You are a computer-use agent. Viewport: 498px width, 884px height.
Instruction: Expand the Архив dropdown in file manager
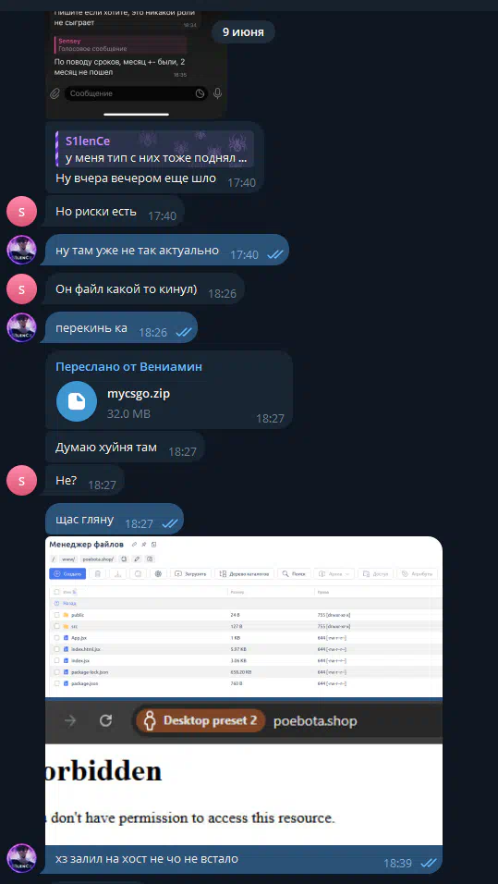point(334,573)
